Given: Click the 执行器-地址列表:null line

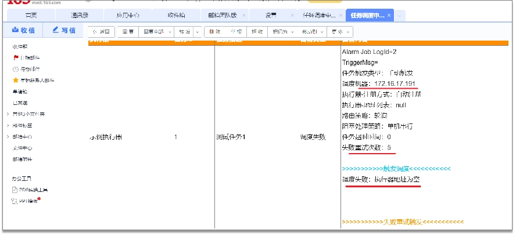Looking at the screenshot, I should 374,105.
